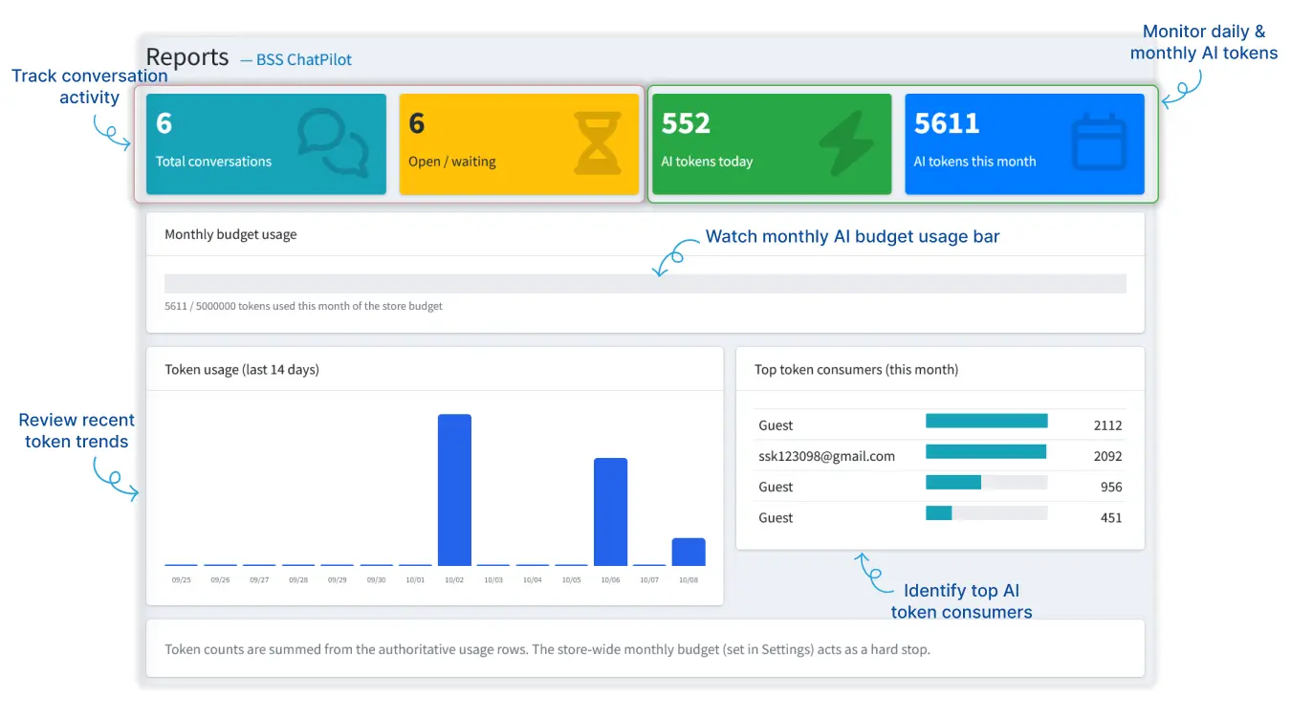Screen dimensions: 1291x717
Task: Select the "AI tokens this month" label
Action: 974,162
